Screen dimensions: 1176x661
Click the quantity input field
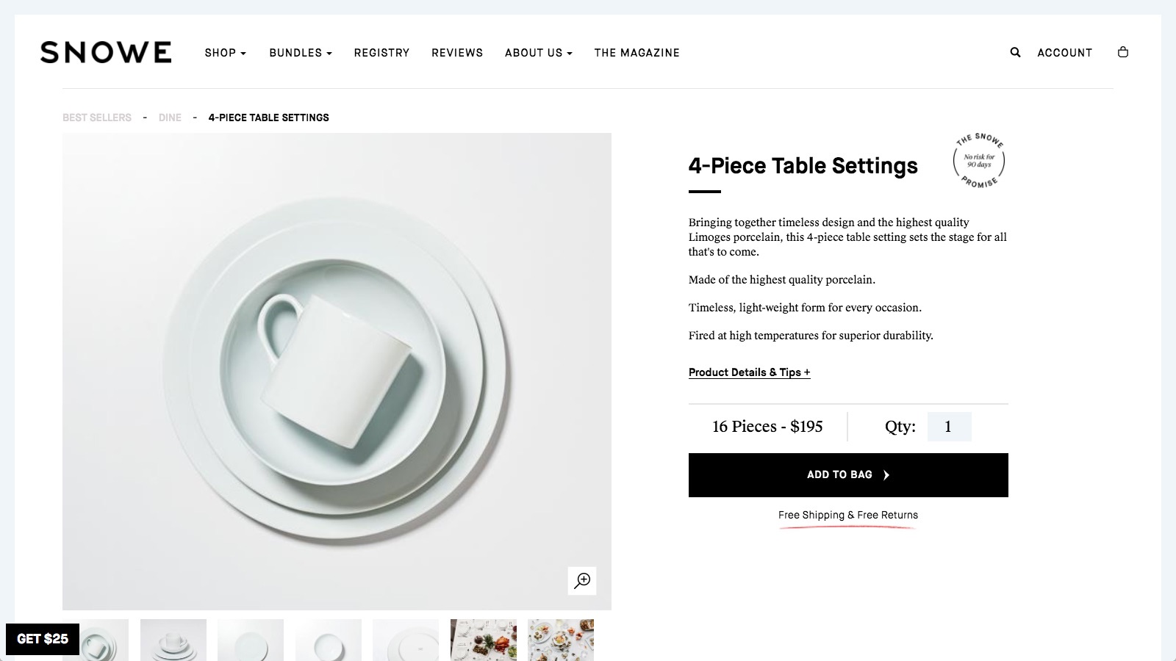point(949,427)
